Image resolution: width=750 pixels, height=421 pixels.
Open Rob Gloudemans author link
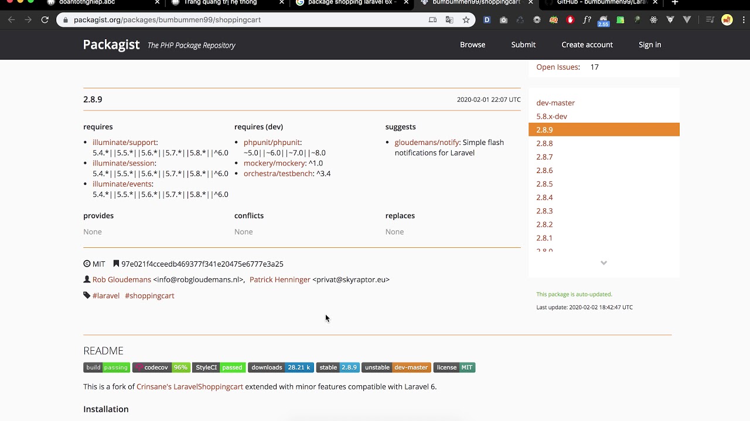click(122, 279)
